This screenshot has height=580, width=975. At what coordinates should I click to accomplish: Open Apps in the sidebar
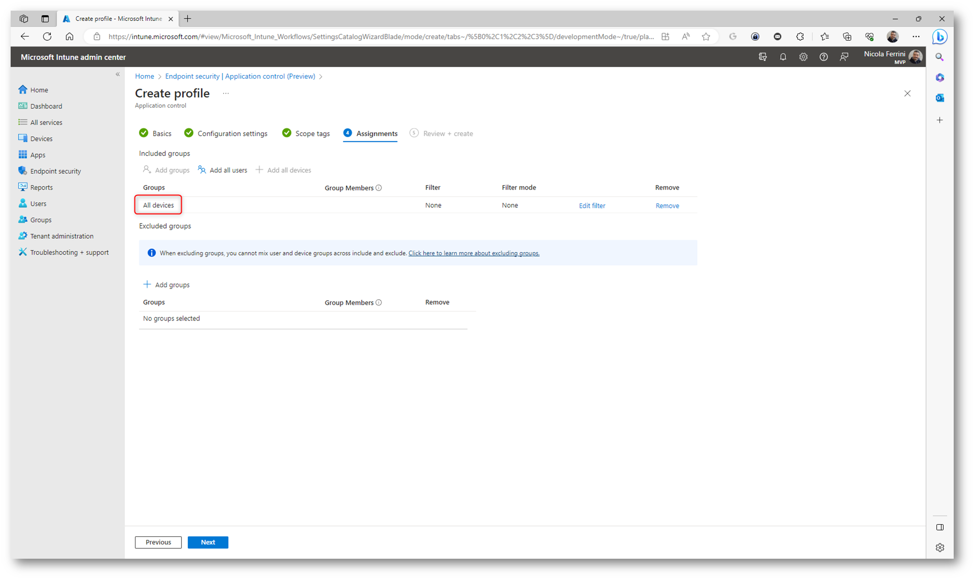point(32,155)
